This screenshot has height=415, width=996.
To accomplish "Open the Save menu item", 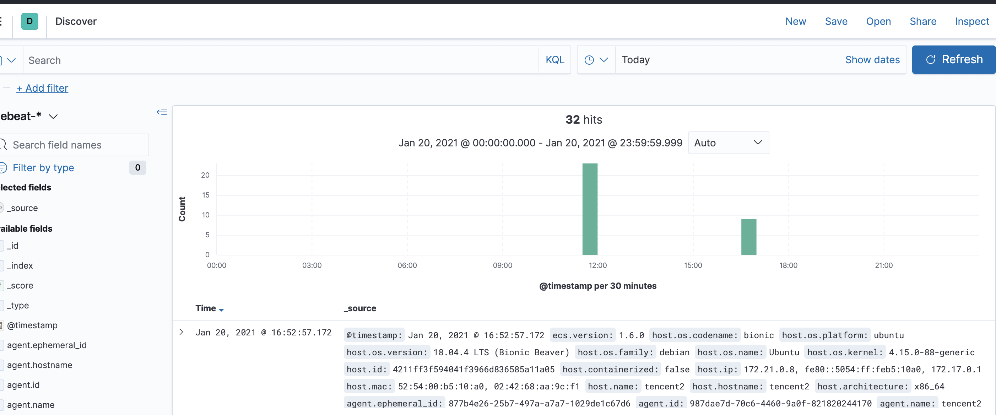I will pos(836,21).
